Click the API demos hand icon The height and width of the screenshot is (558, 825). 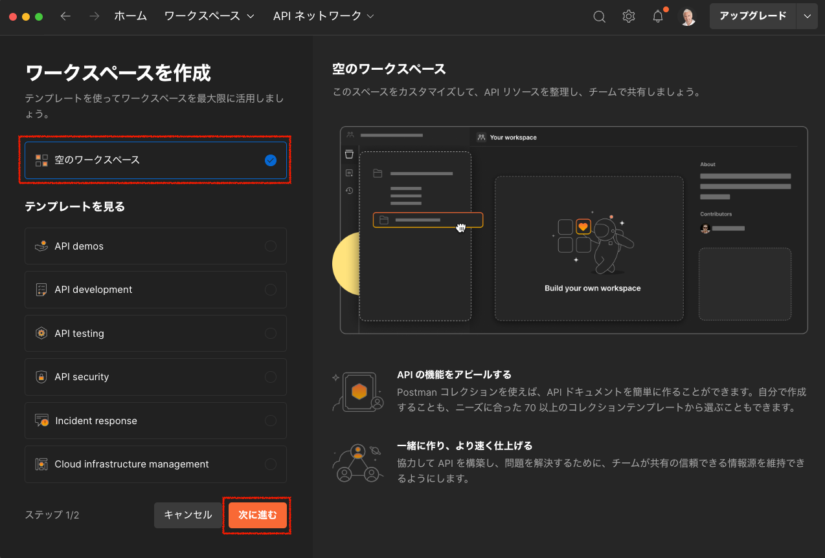(41, 246)
